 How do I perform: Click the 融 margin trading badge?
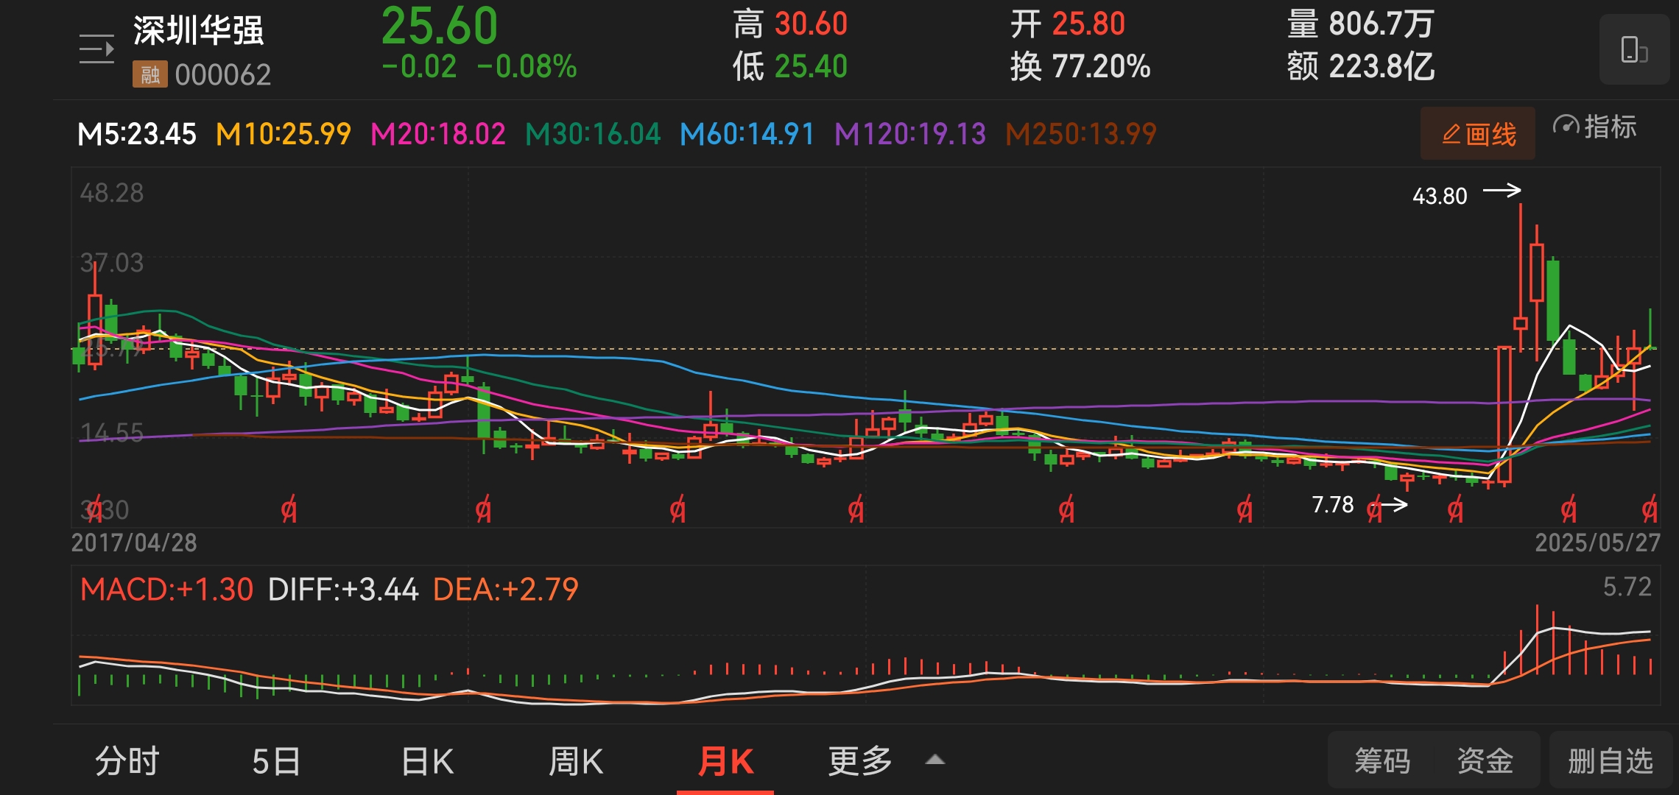point(149,74)
